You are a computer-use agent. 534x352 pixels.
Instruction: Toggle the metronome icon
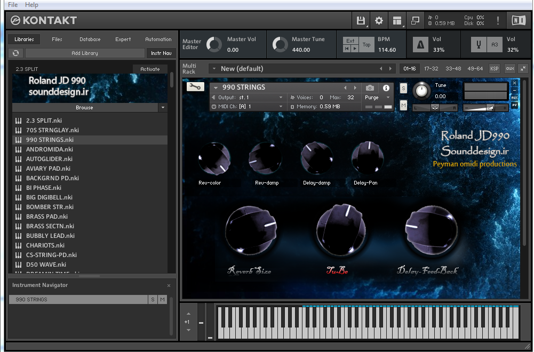pyautogui.click(x=420, y=45)
